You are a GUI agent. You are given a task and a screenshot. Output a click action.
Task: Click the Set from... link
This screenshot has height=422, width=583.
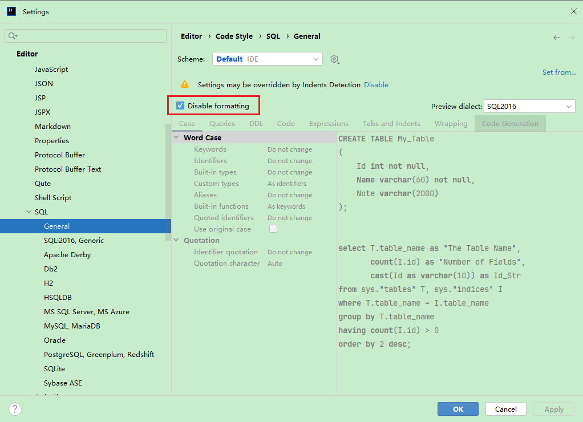(559, 72)
